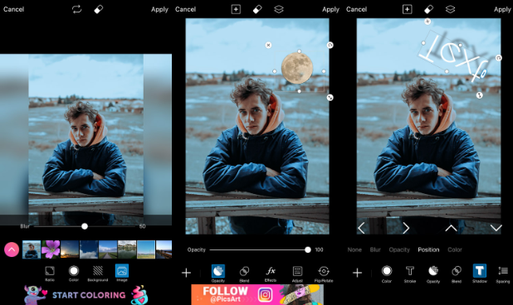Image resolution: width=513 pixels, height=305 pixels.
Task: Switch to the Color shadow tab
Action: (454, 249)
